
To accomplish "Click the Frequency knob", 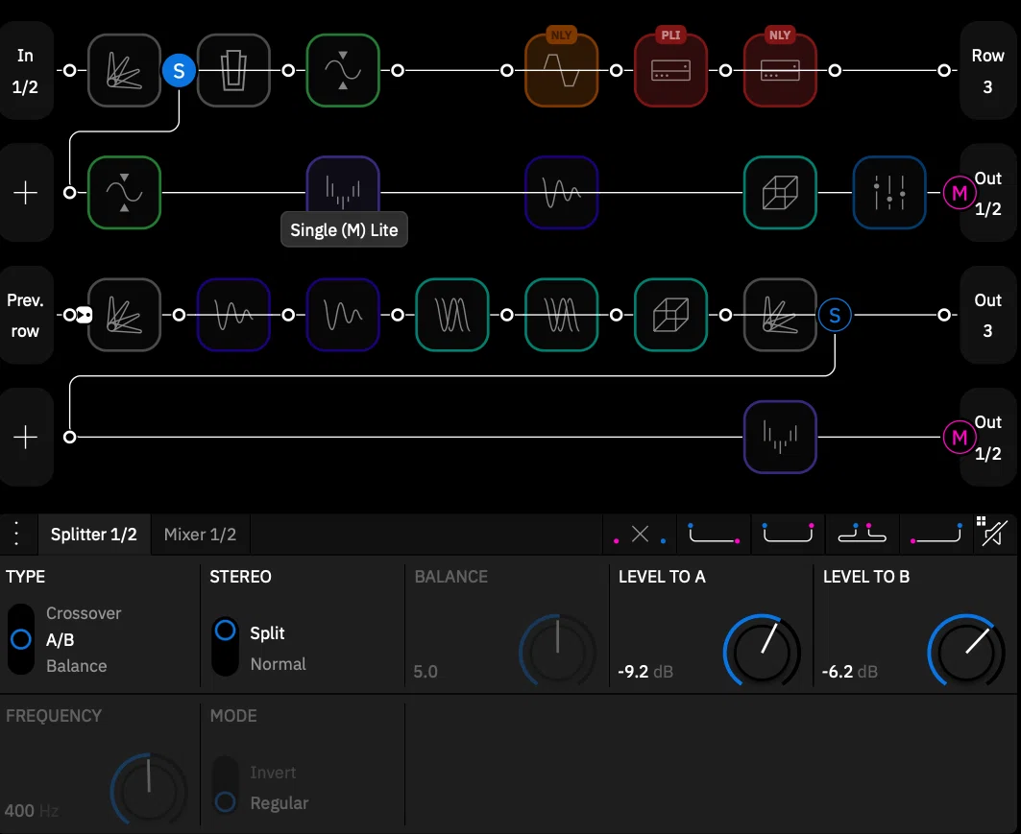I will 149,790.
